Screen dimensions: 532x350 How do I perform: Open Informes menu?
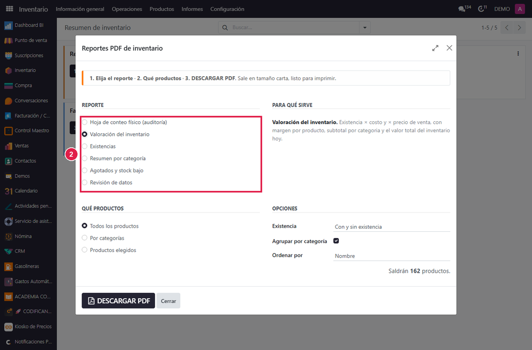(192, 9)
